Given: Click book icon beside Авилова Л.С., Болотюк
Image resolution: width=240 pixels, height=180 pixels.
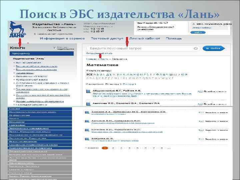Looking at the screenshot, I should 88,104.
